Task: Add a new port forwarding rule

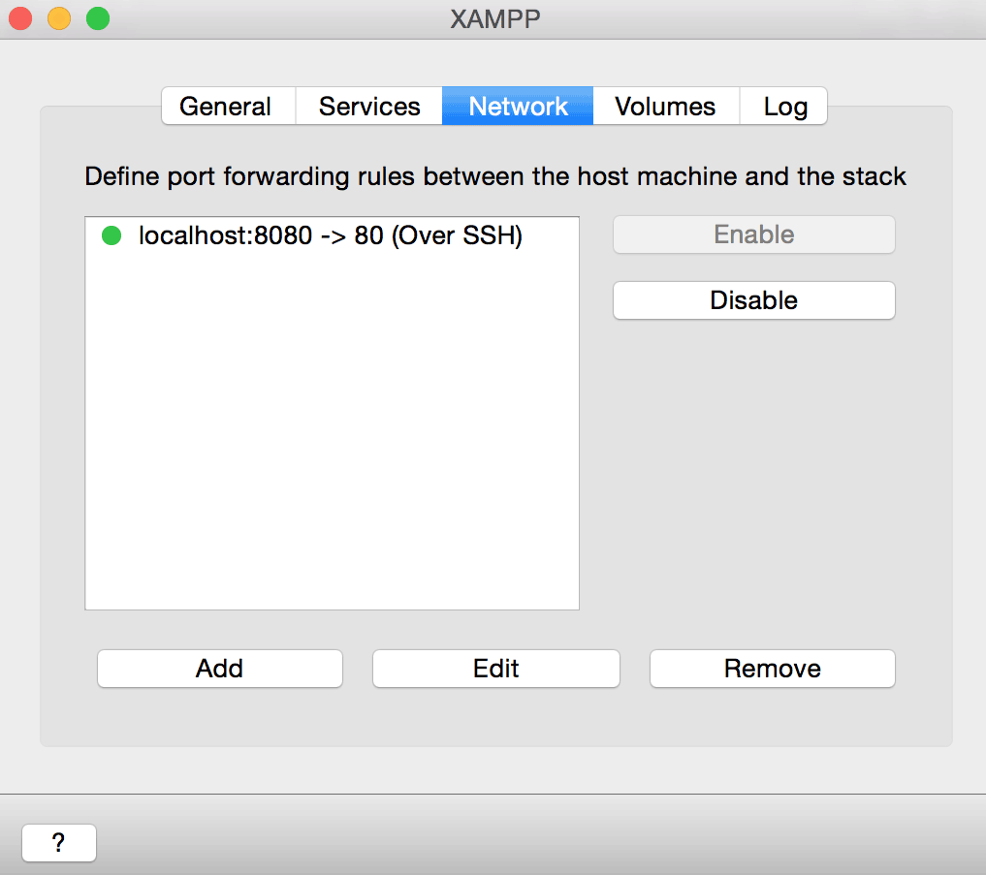Action: click(219, 669)
